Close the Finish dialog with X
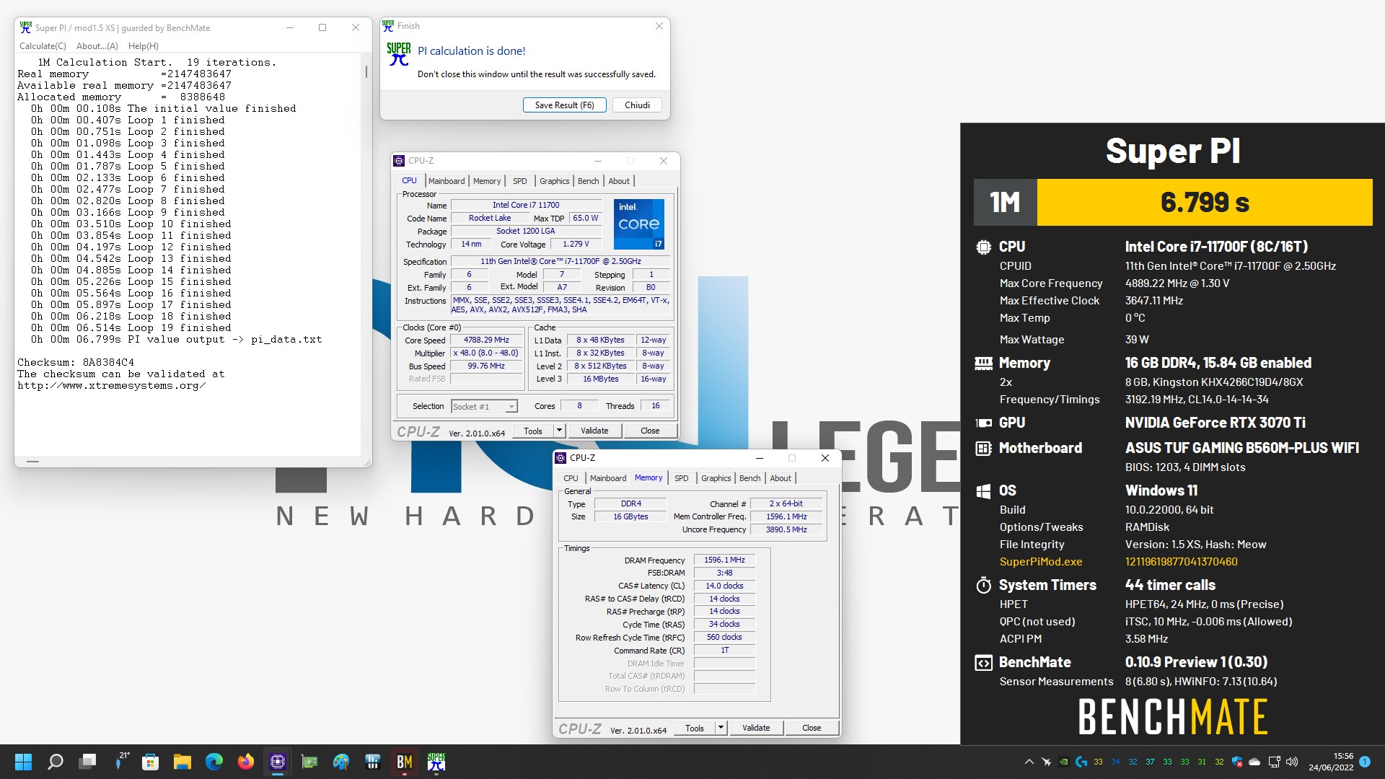Screen dimensions: 1385x779 [x=659, y=26]
